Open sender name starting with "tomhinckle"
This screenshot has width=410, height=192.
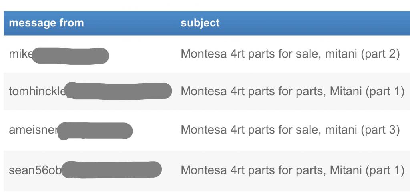[37, 92]
